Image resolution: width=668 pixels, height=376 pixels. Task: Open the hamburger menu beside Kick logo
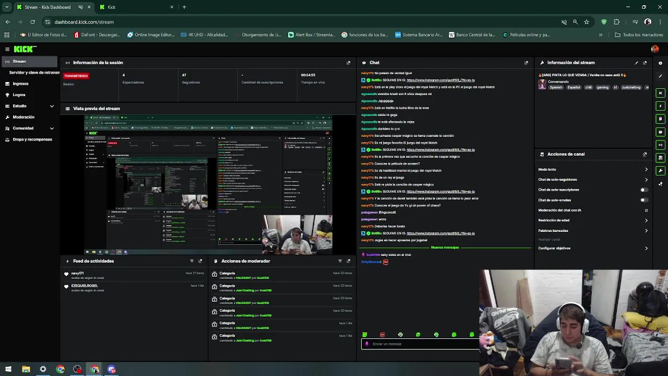7,49
